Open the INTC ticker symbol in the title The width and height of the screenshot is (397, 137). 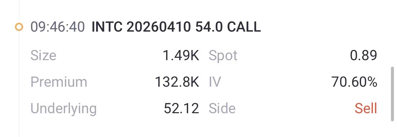coord(107,27)
